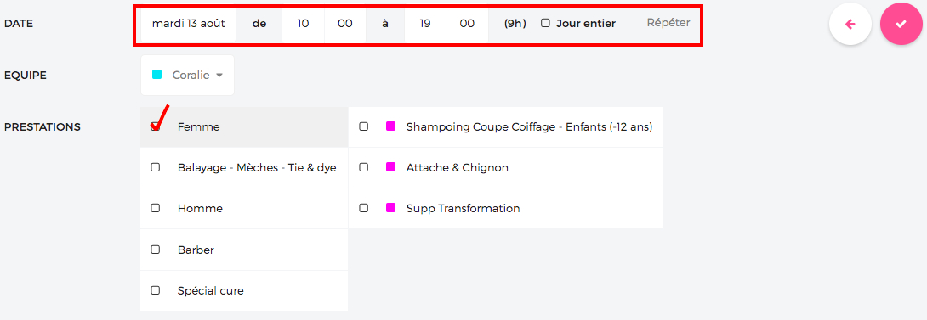Tick the Barber checkbox

click(156, 250)
